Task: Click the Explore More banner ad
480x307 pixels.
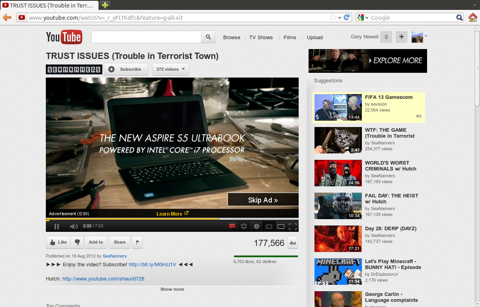Action: tap(368, 61)
